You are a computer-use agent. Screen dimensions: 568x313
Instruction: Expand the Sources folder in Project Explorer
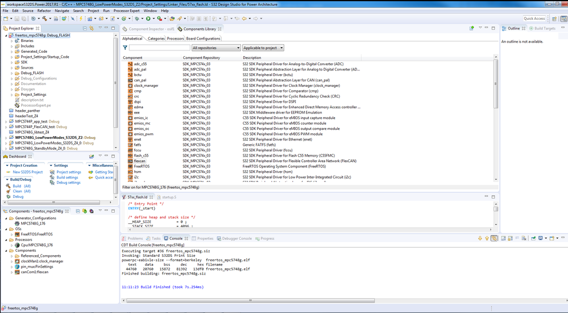coord(11,67)
